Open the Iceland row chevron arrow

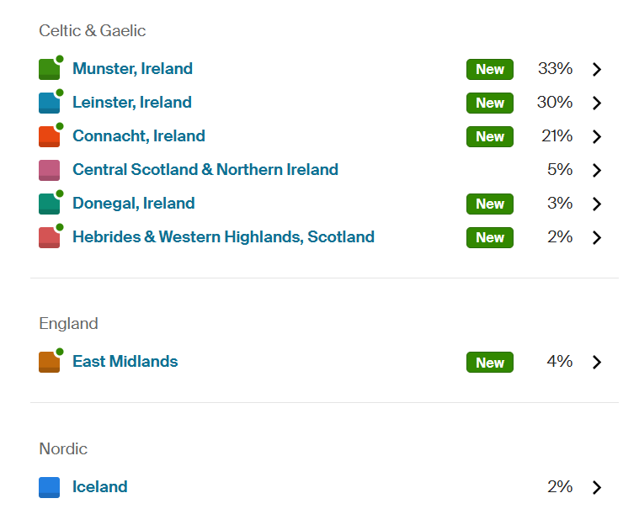pyautogui.click(x=597, y=487)
